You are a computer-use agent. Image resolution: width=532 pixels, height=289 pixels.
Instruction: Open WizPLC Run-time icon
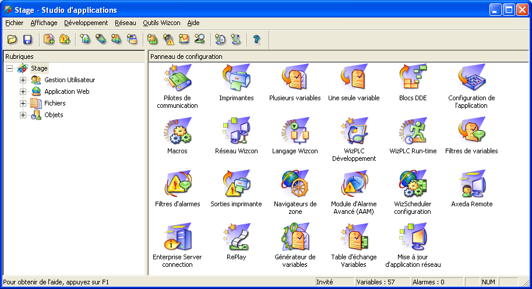[413, 131]
